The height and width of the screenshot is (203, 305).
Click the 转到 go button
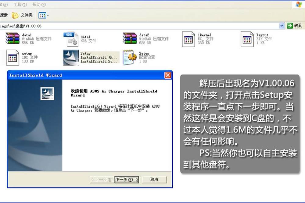tap(295, 26)
